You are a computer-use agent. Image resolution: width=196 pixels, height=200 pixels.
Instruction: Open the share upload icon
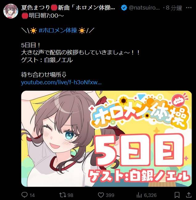189,195
